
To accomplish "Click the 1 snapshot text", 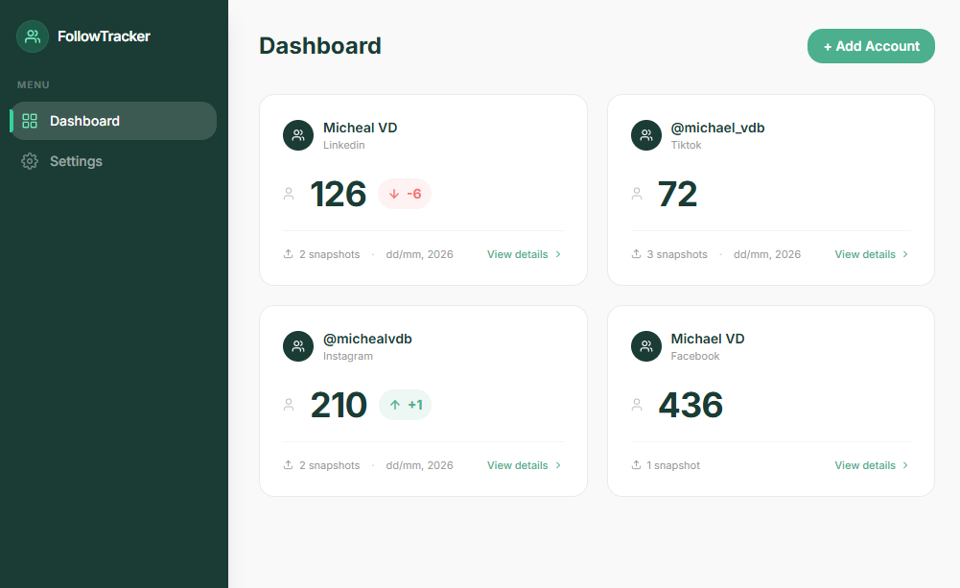I will tap(673, 465).
